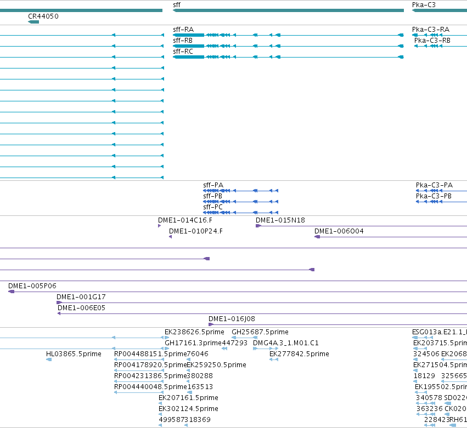
Task: Select protein Pka-C3-PB label
Action: point(434,196)
